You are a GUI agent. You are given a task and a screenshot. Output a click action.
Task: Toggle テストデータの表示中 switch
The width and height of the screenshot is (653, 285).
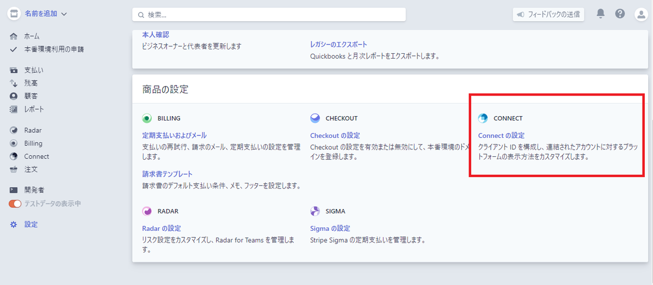15,204
